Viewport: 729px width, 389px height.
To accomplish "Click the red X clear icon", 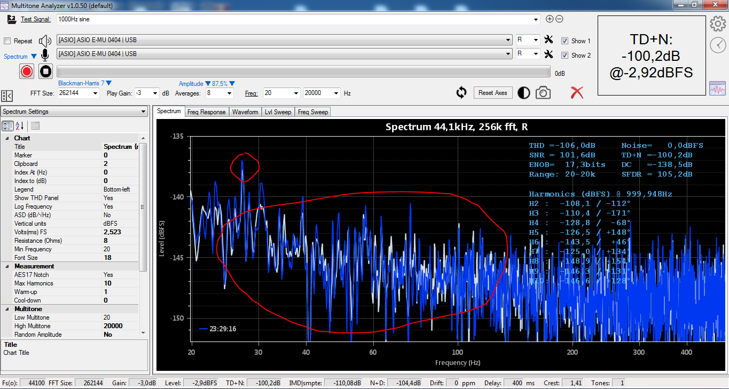I will point(577,92).
